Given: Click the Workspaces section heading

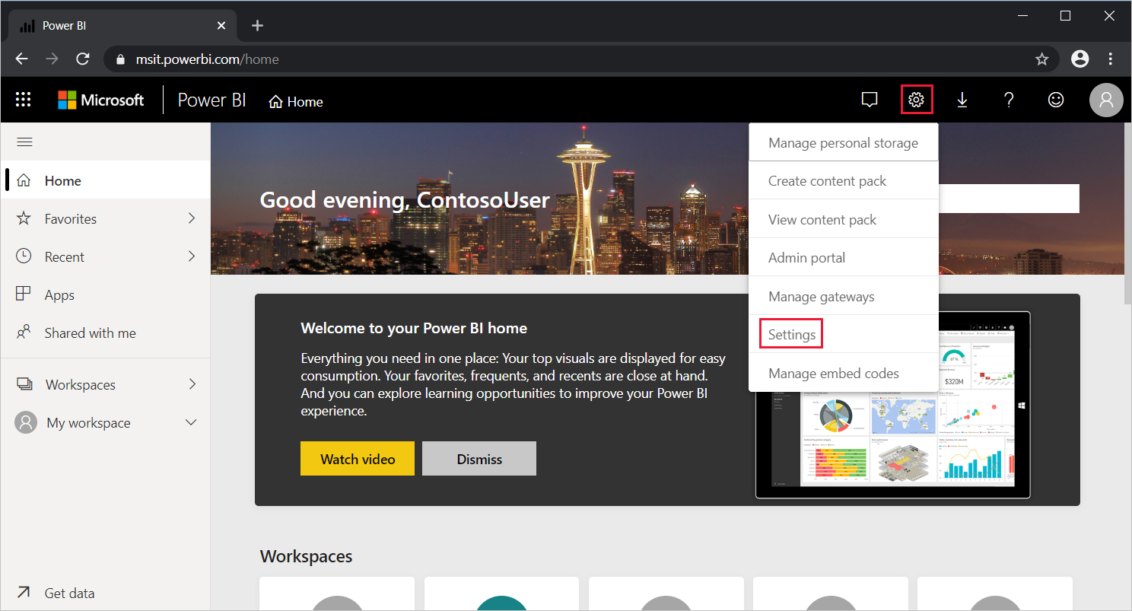Looking at the screenshot, I should [306, 556].
